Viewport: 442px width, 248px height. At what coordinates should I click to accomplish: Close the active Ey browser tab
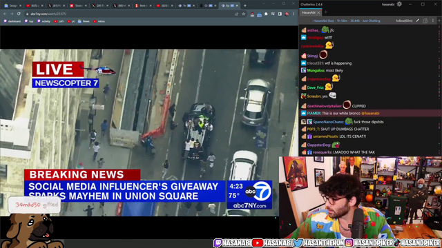pyautogui.click(x=237, y=6)
